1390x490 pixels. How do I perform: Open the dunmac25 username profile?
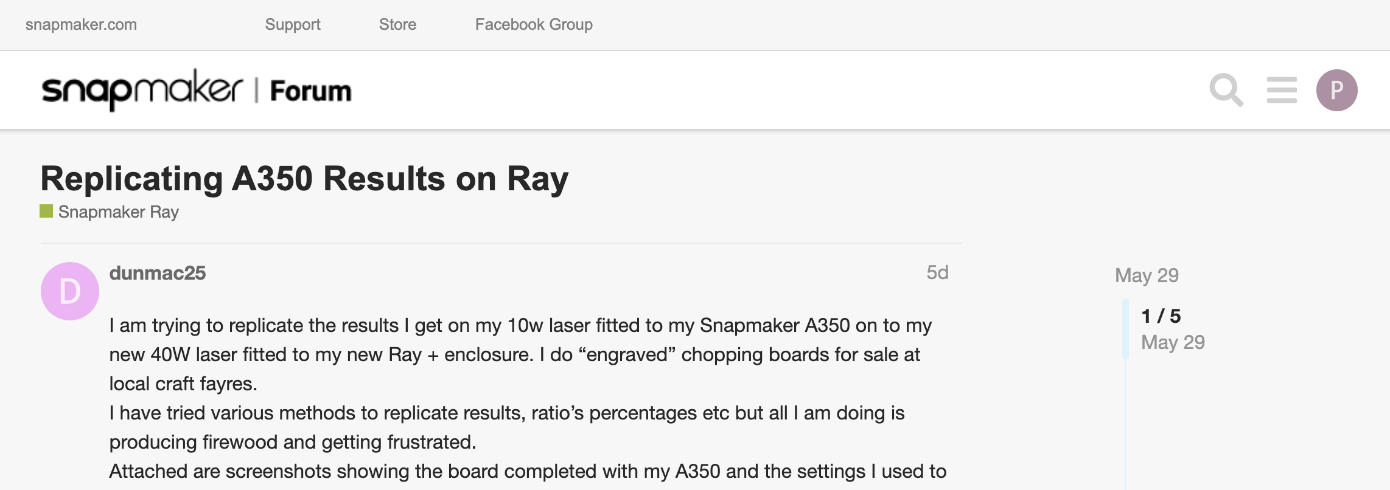158,273
